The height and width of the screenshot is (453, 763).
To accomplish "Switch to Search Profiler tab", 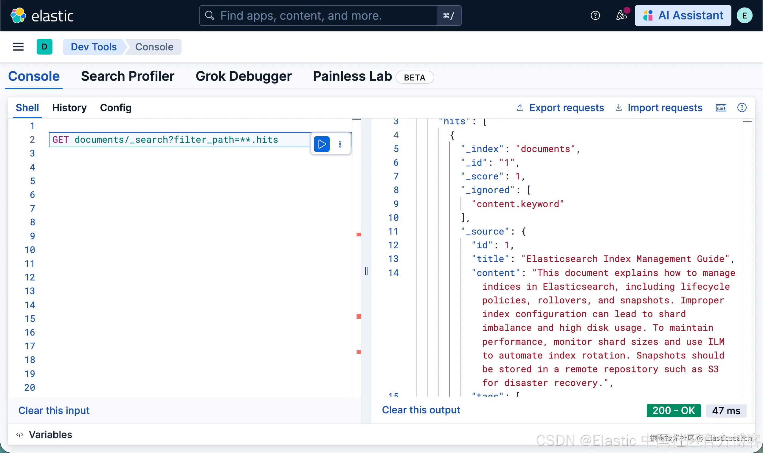I will pos(127,76).
